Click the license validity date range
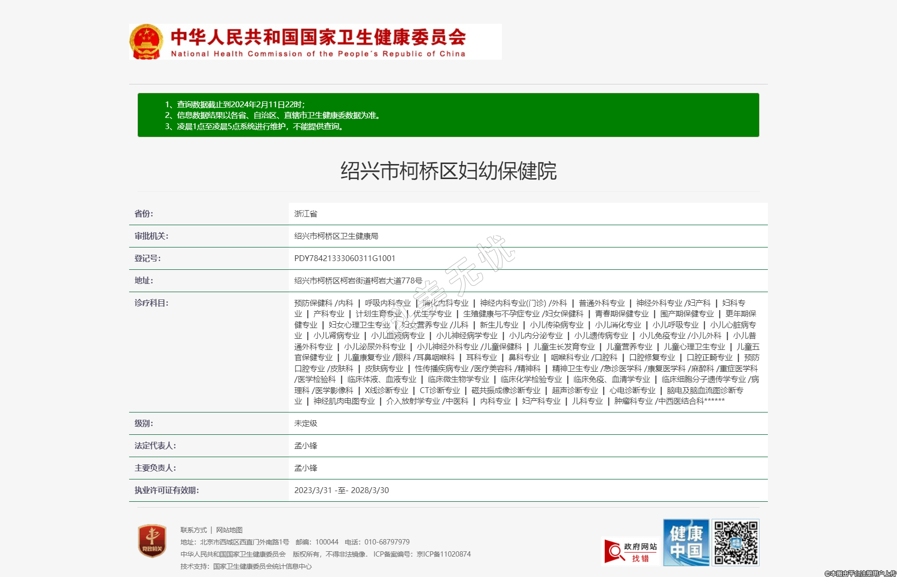The image size is (897, 577). [341, 490]
